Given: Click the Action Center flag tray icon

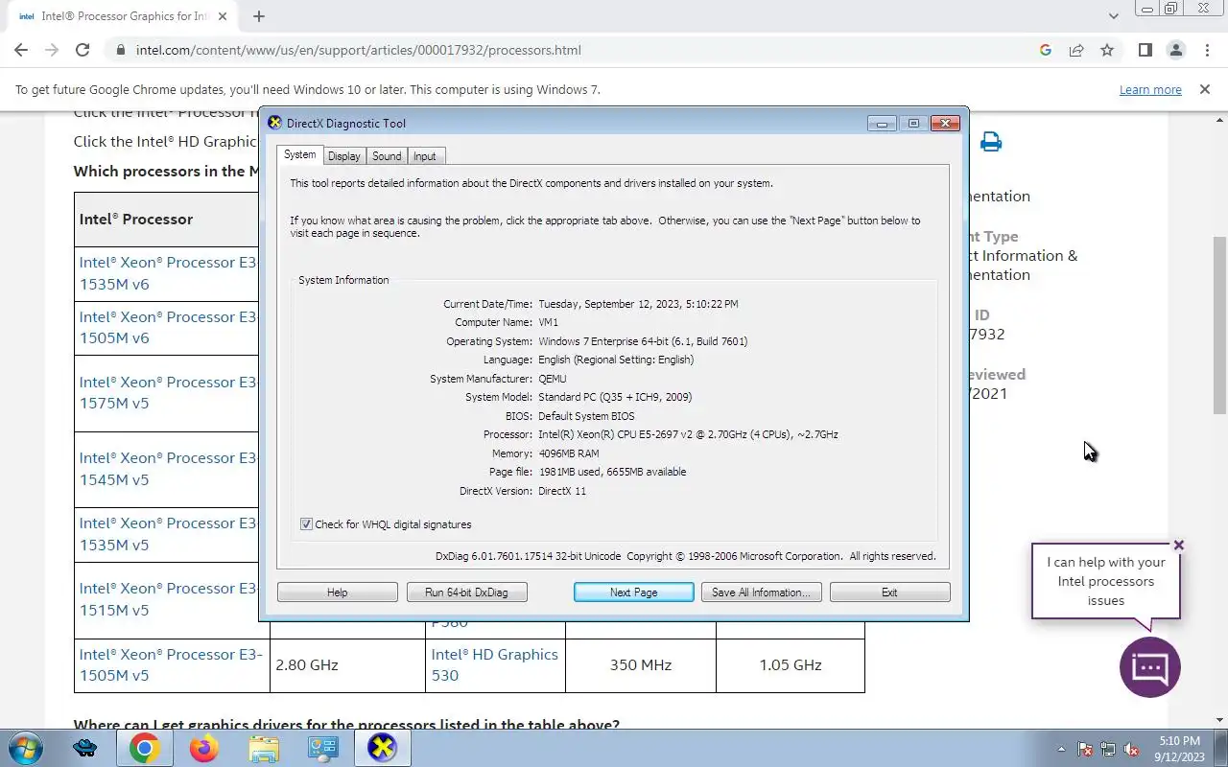Looking at the screenshot, I should [x=1085, y=749].
